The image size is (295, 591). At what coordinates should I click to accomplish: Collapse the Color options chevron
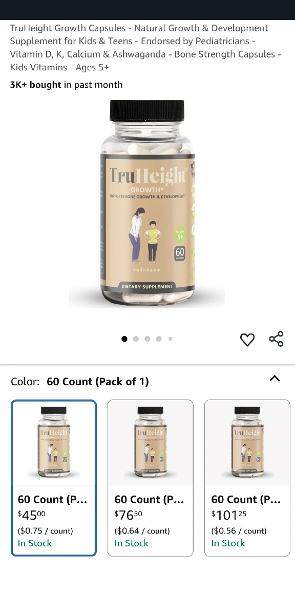(x=275, y=379)
